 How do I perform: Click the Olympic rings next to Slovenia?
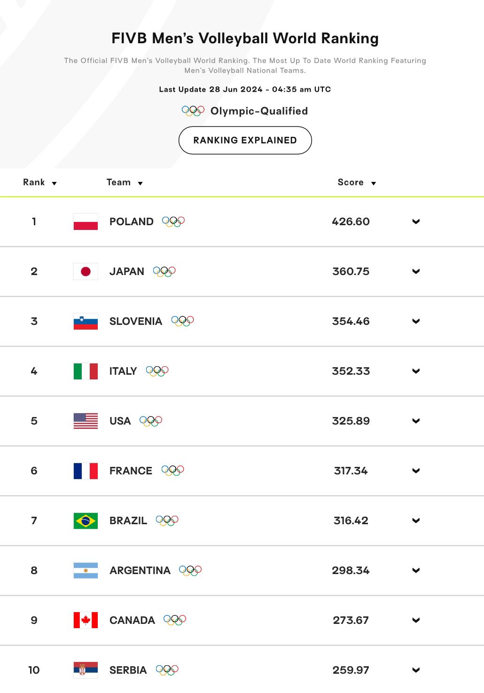pyautogui.click(x=183, y=321)
